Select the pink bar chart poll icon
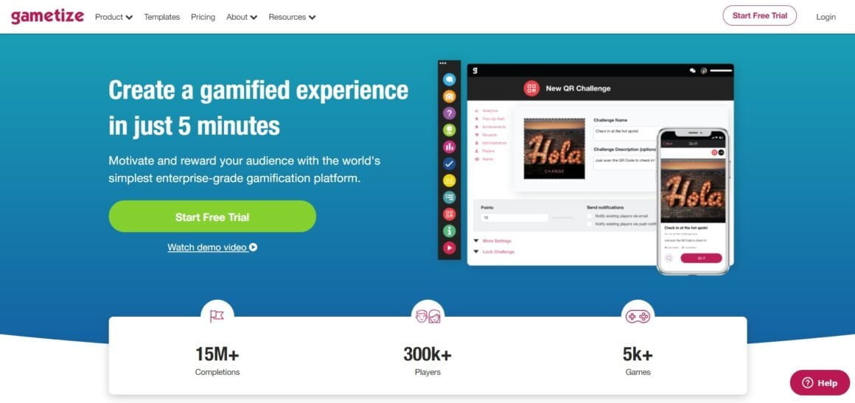The height and width of the screenshot is (403, 855). (x=450, y=147)
